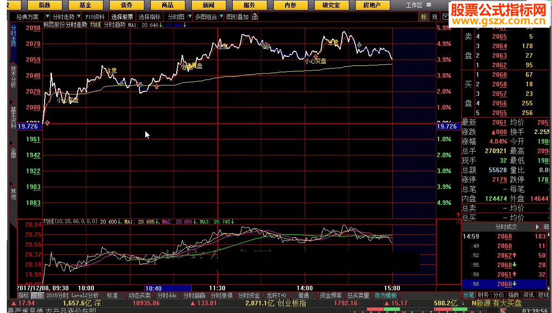Viewport: 552px width, 313px height.
Task: Select the 资讯 right-panel tab
Action: (x=528, y=295)
